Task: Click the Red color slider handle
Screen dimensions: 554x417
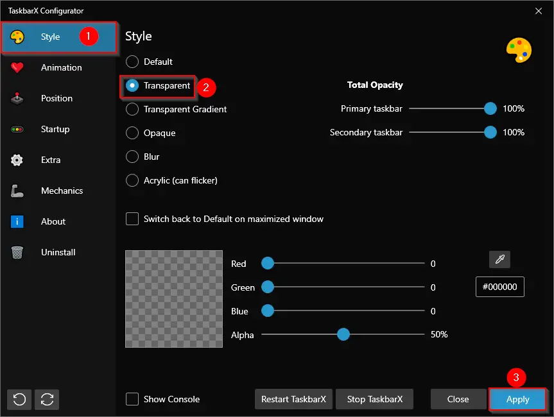Action: tap(268, 263)
